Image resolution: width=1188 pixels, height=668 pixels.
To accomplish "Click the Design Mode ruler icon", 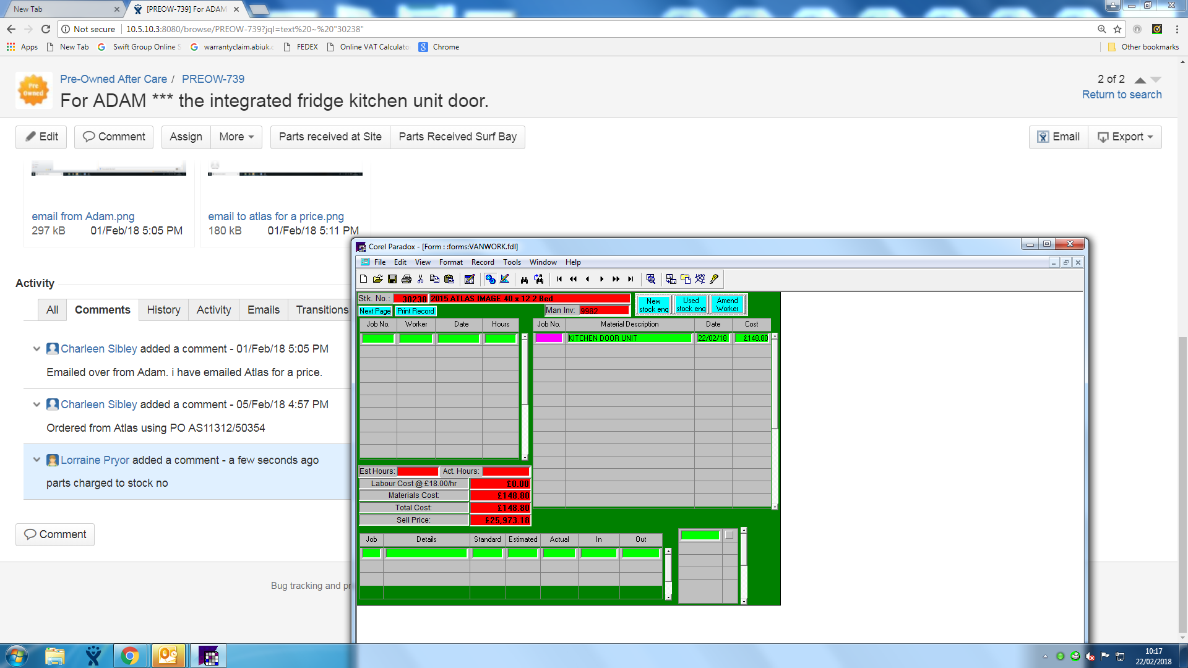I will (x=505, y=280).
